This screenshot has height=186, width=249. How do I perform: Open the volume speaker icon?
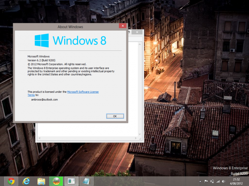(223, 181)
